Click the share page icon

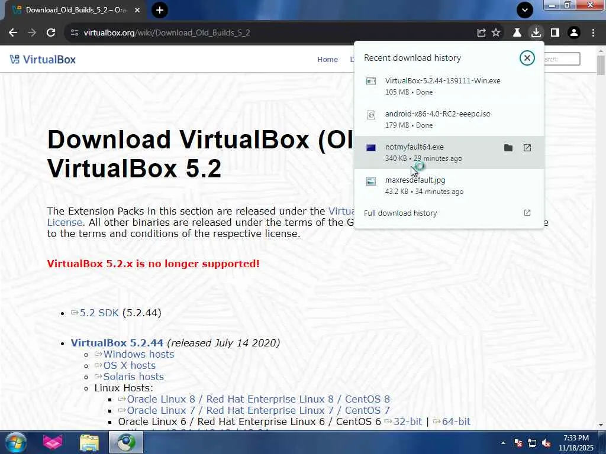tap(481, 33)
